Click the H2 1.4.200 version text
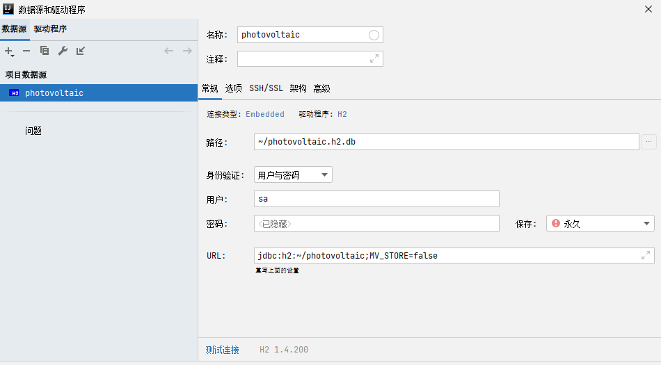Image resolution: width=661 pixels, height=365 pixels. (284, 350)
